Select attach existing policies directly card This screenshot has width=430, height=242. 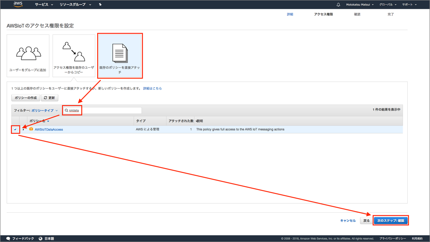coord(120,55)
